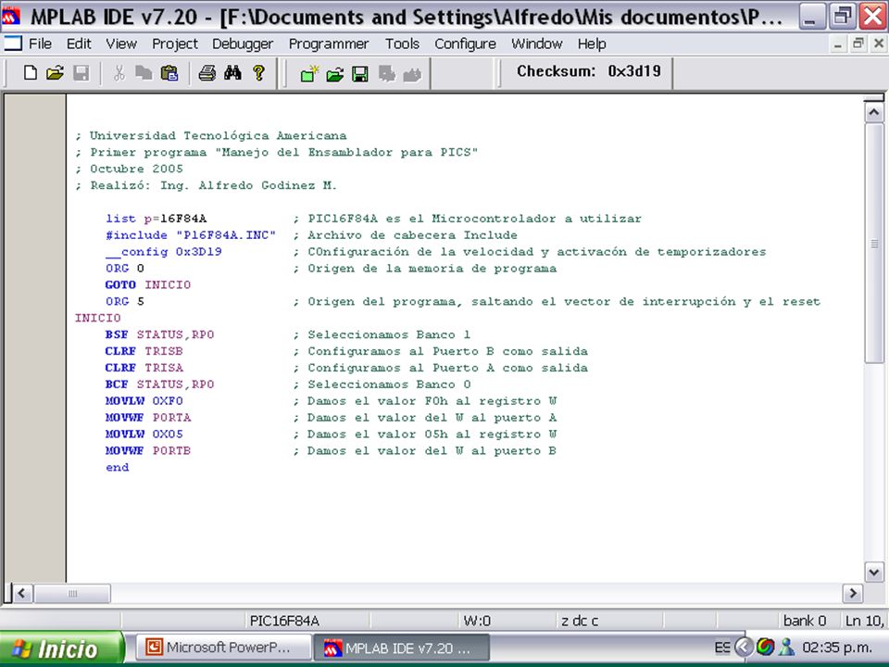Click the comment "Universidad Tecnológica Americana"

[x=219, y=135]
